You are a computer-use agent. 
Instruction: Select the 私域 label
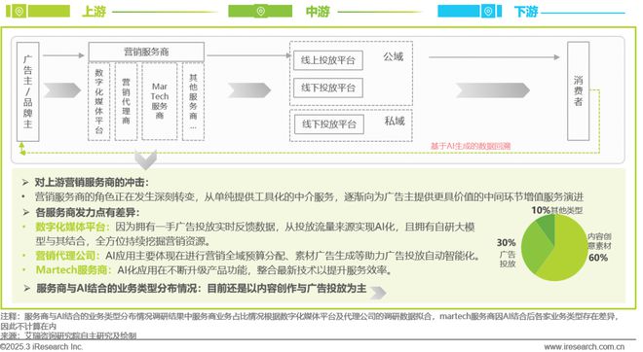[x=395, y=122]
